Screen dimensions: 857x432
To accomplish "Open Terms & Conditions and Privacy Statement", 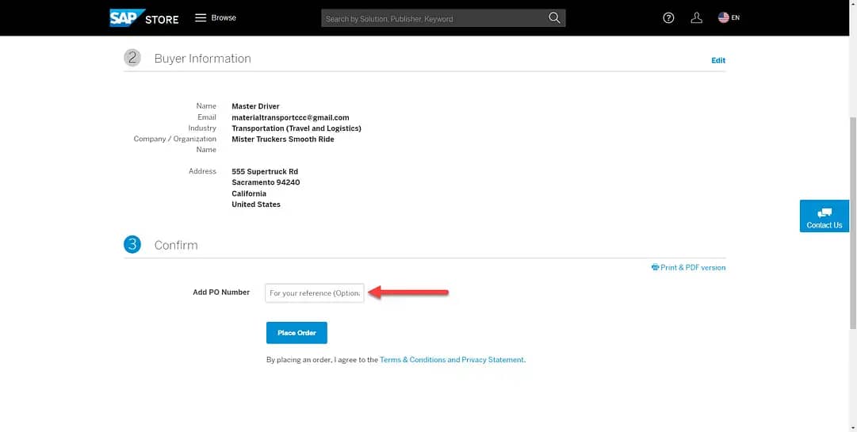I will pos(451,360).
